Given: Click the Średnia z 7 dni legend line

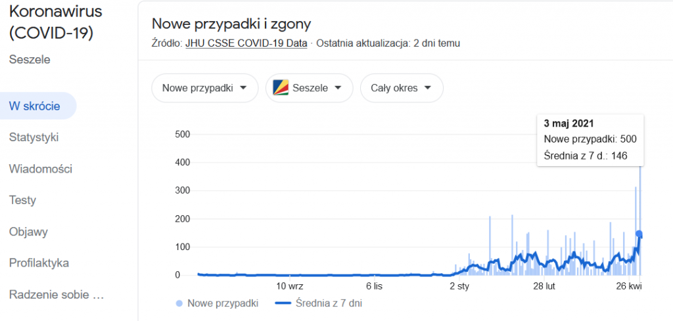Looking at the screenshot, I should tap(282, 303).
